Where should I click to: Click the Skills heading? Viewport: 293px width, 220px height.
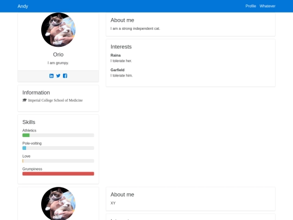click(29, 122)
